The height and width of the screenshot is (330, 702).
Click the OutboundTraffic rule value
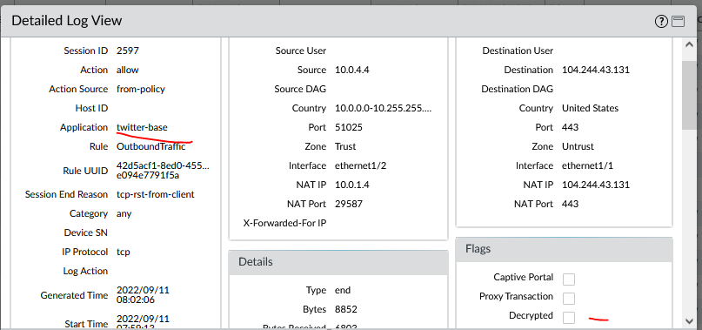(150, 146)
